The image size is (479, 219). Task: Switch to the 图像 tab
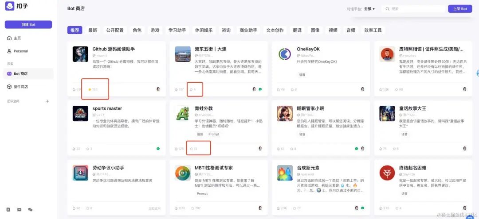315,30
